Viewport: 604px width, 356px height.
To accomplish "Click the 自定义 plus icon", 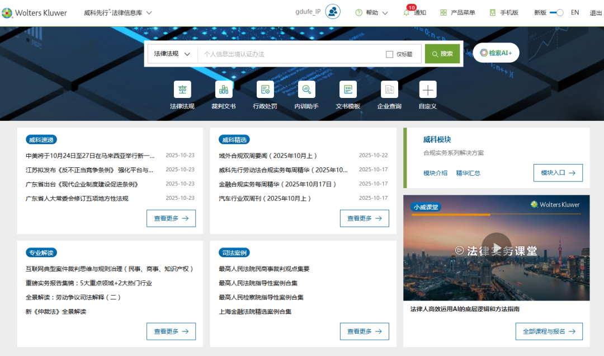I will 428,90.
